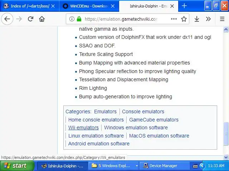Click the Categories: label link
The height and width of the screenshot is (171, 229).
78,112
